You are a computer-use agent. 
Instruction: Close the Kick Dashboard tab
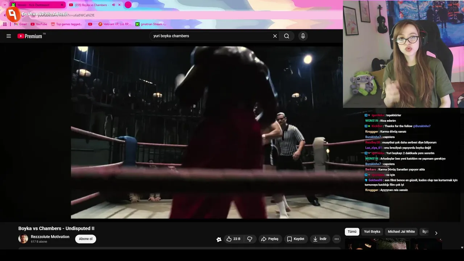(62, 5)
